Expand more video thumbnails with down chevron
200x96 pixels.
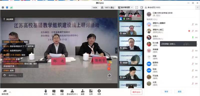click(x=131, y=85)
